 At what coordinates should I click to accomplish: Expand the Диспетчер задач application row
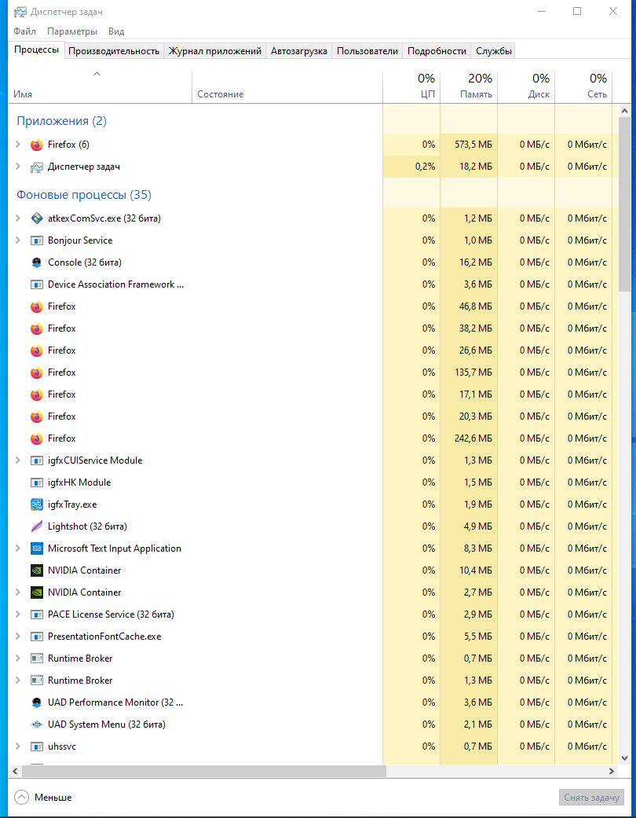click(18, 167)
